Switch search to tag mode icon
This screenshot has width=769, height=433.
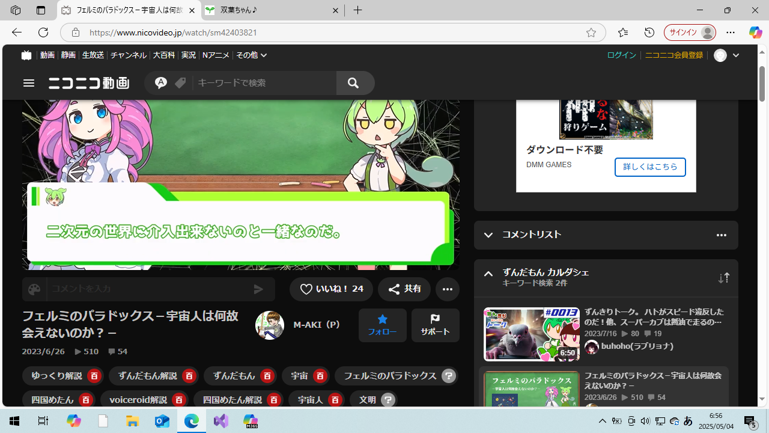coord(180,83)
